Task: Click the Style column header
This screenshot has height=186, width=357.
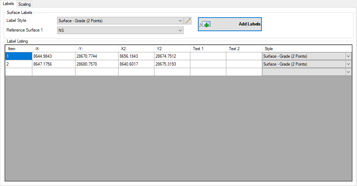Action: pos(306,49)
